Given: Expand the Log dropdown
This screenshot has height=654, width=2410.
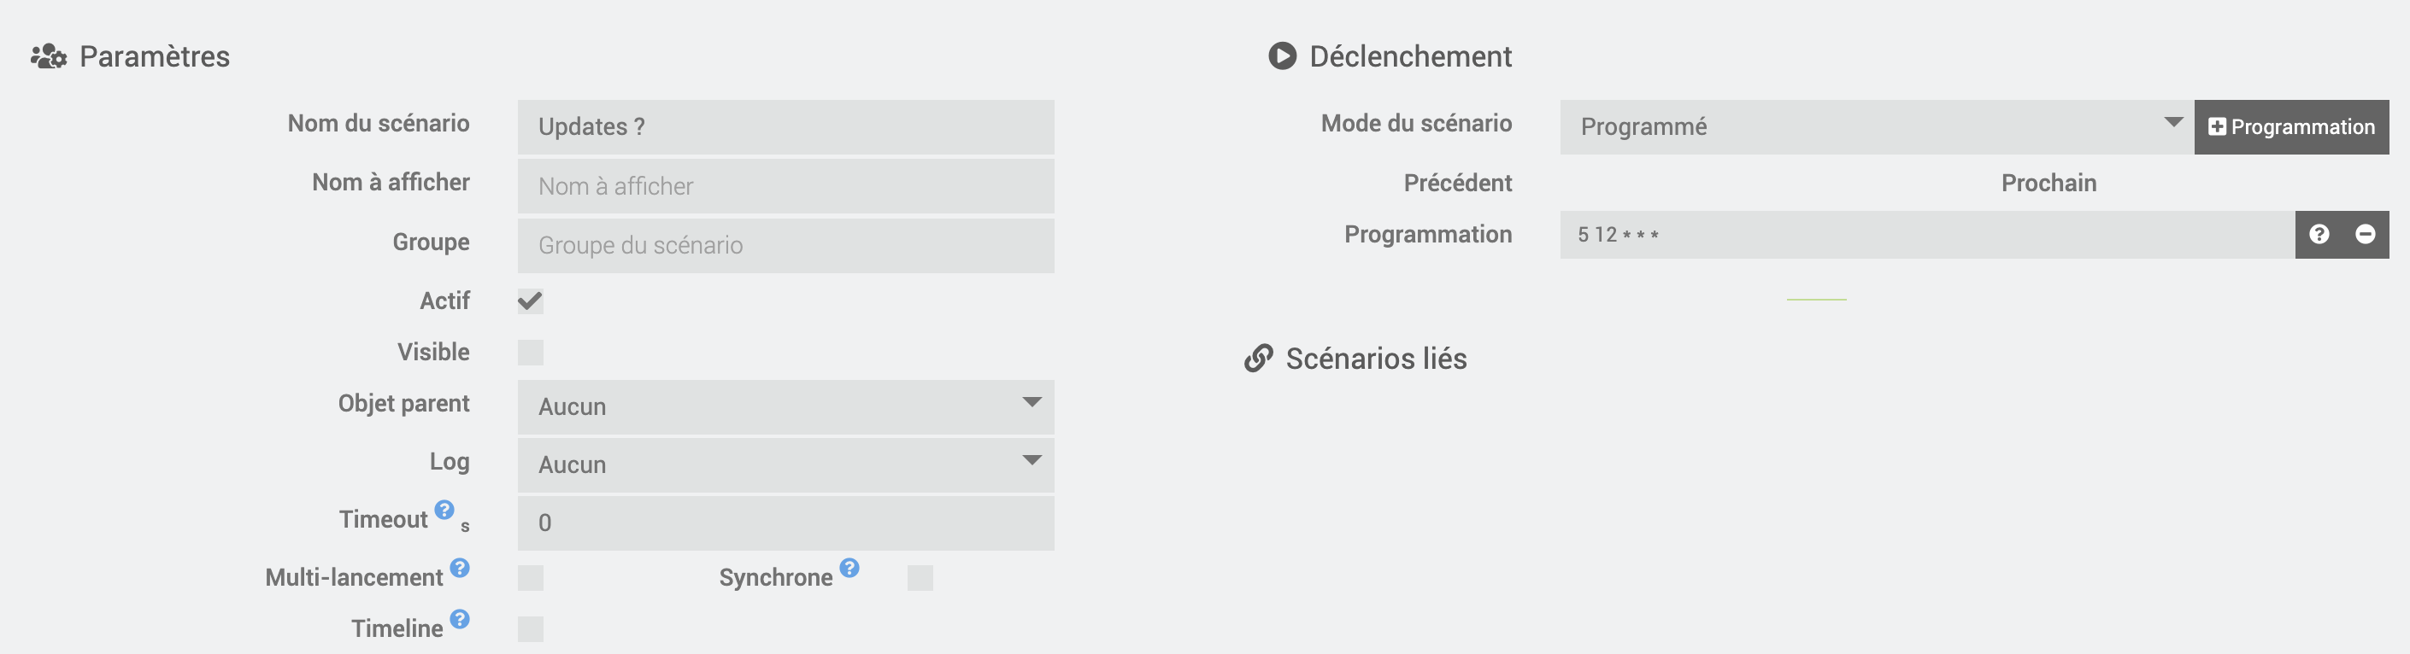Looking at the screenshot, I should (785, 465).
